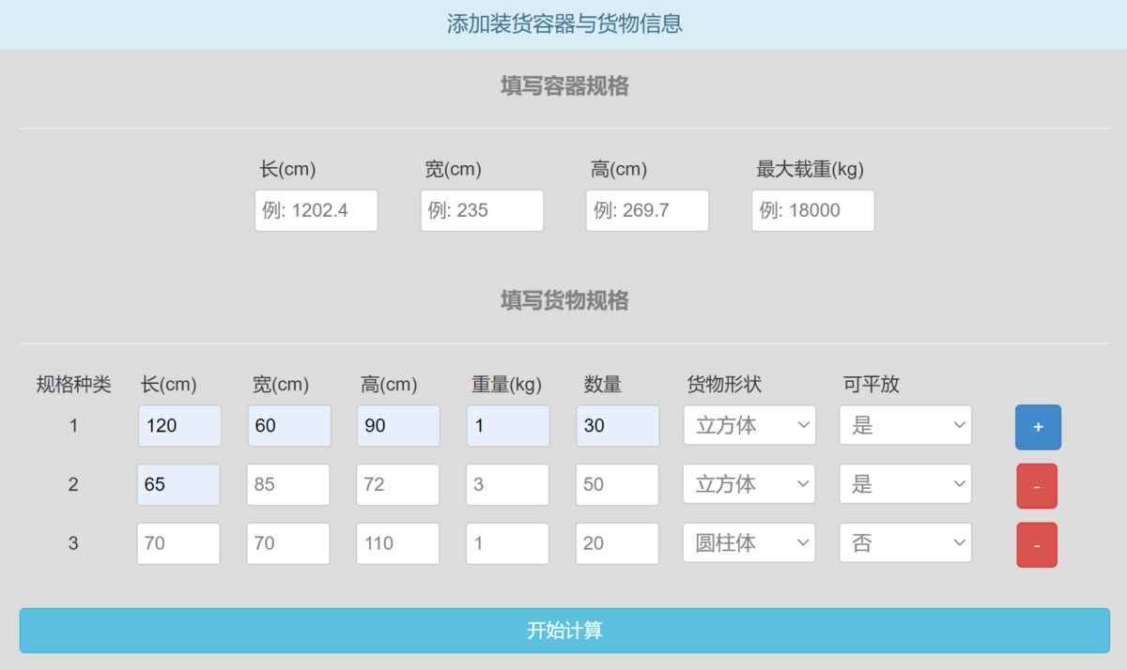The height and width of the screenshot is (670, 1127).
Task: Remove cargo row 3 with its - button
Action: click(x=1037, y=543)
